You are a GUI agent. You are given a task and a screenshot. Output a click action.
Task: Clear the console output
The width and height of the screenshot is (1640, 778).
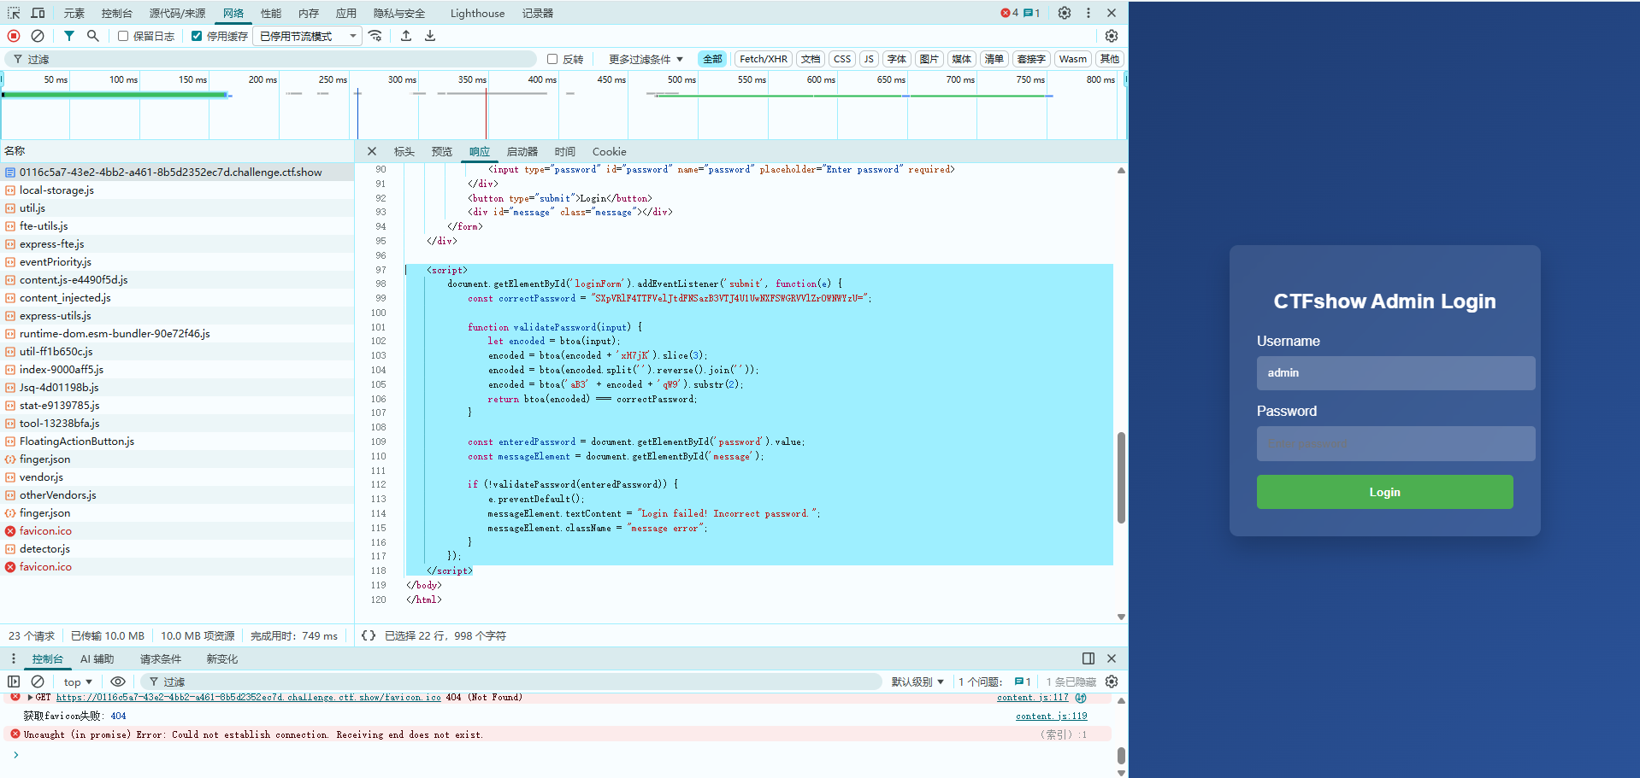38,681
